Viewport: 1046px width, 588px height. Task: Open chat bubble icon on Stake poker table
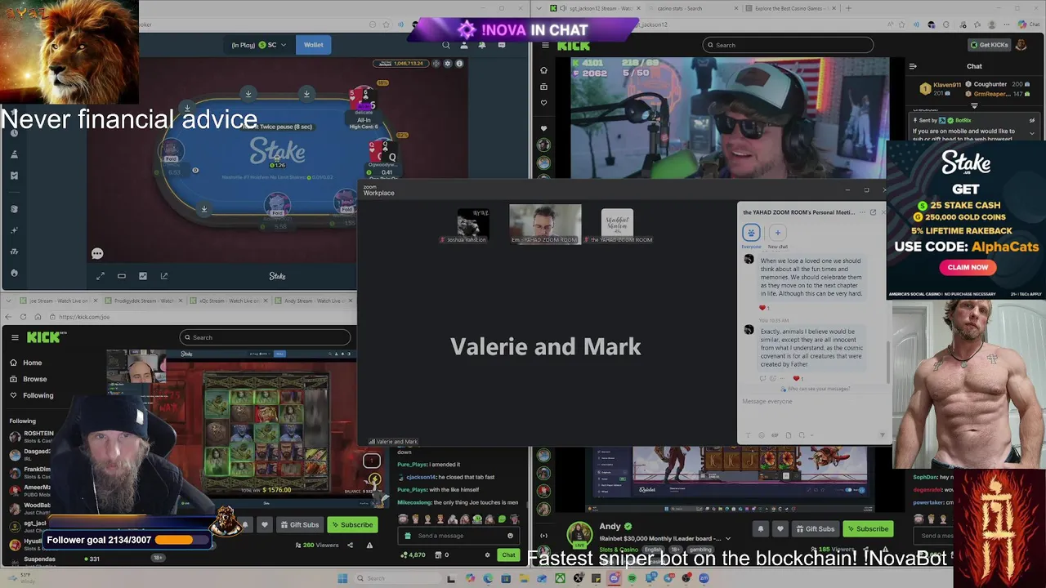(97, 253)
